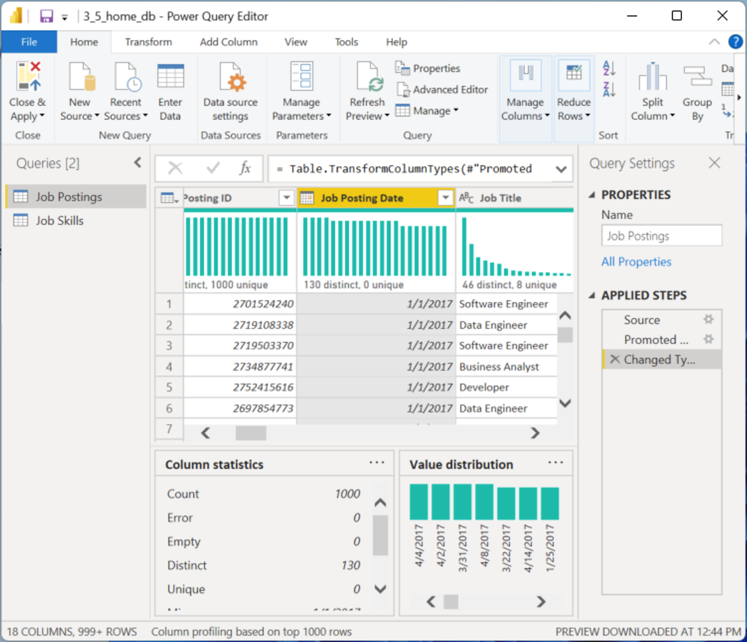747x642 pixels.
Task: Launch the Advanced Editor
Action: (442, 90)
